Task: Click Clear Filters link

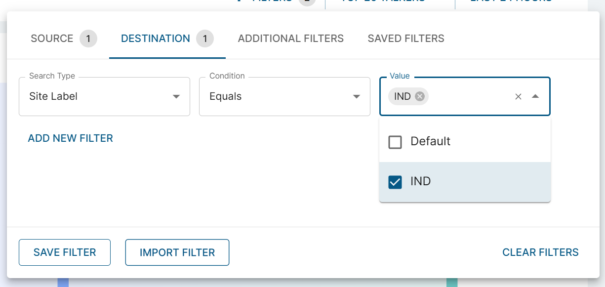Action: 540,252
